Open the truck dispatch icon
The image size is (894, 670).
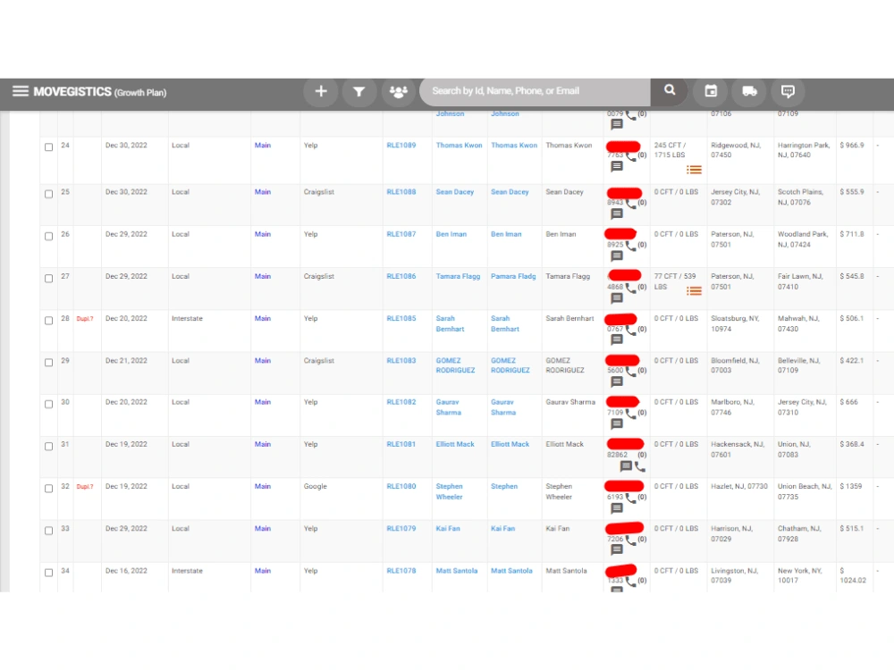click(750, 91)
